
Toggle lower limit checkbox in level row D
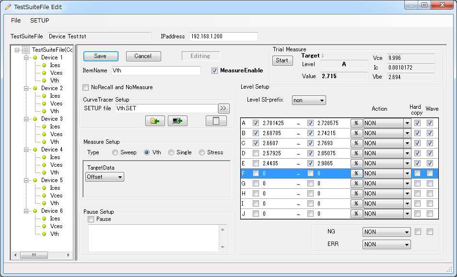(x=256, y=153)
